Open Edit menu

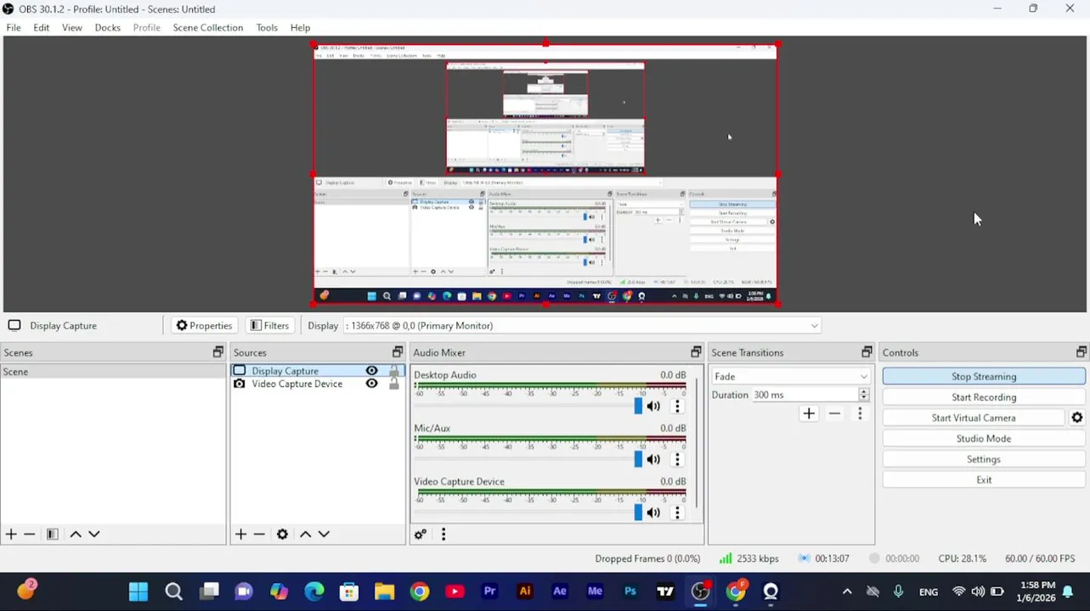(x=41, y=27)
